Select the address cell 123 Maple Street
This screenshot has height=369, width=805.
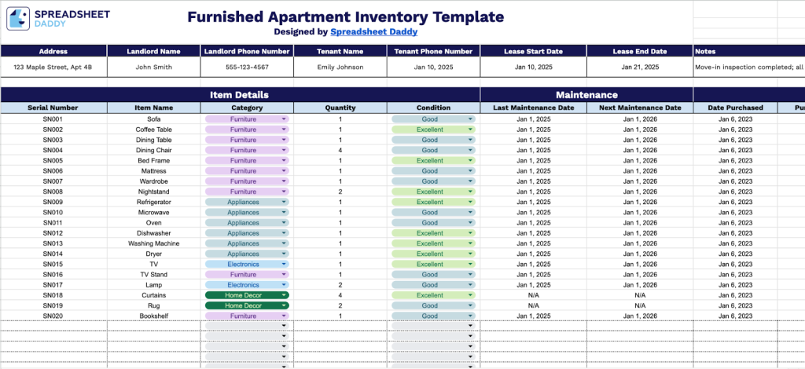pyautogui.click(x=53, y=68)
